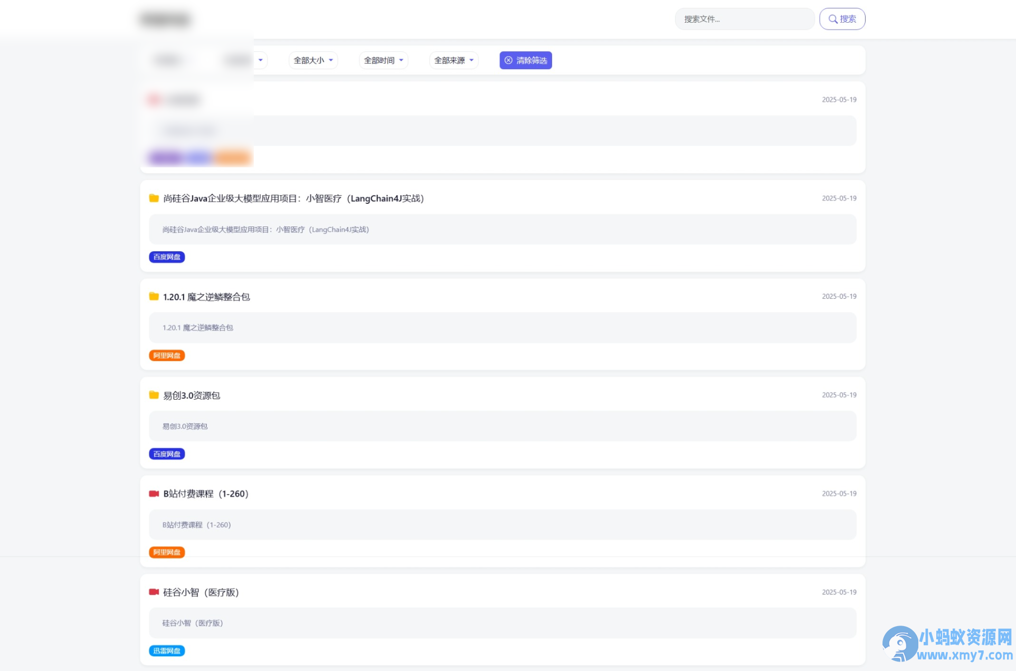Click the 阿里网盘 tag under B站付费课程
Image resolution: width=1016 pixels, height=671 pixels.
(167, 552)
